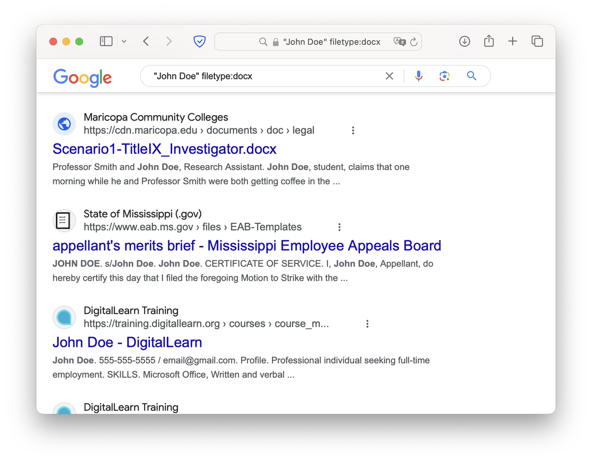Expand more options for Maricopa result
Image resolution: width=592 pixels, height=462 pixels.
pyautogui.click(x=353, y=131)
